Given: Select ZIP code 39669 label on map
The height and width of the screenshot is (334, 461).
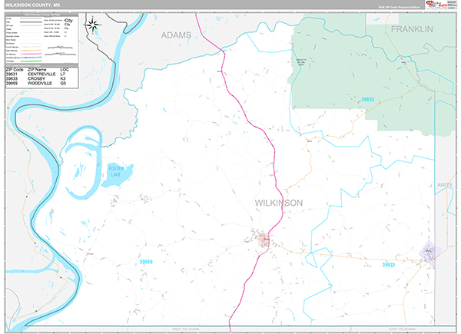Looking at the screenshot, I should (145, 263).
